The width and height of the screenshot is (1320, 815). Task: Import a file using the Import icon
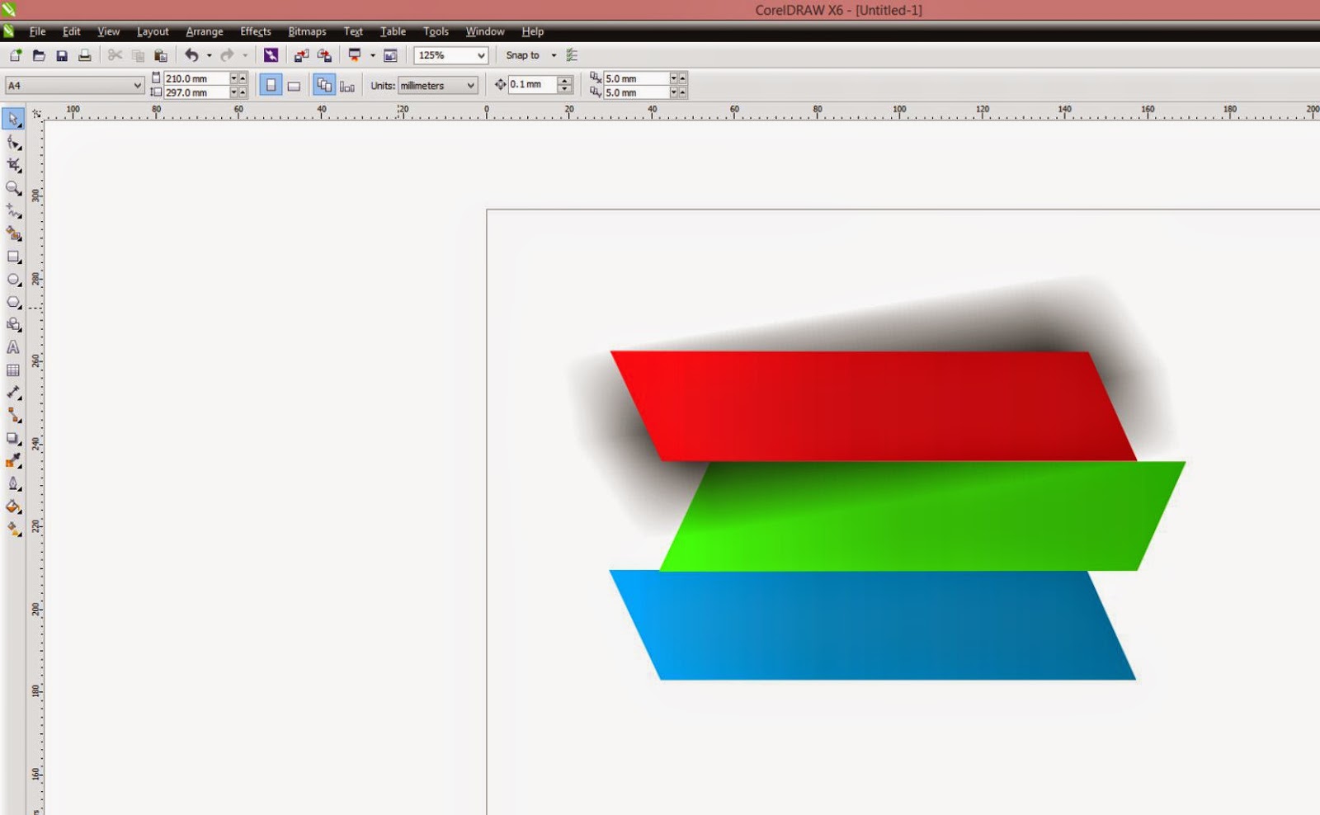click(x=301, y=55)
